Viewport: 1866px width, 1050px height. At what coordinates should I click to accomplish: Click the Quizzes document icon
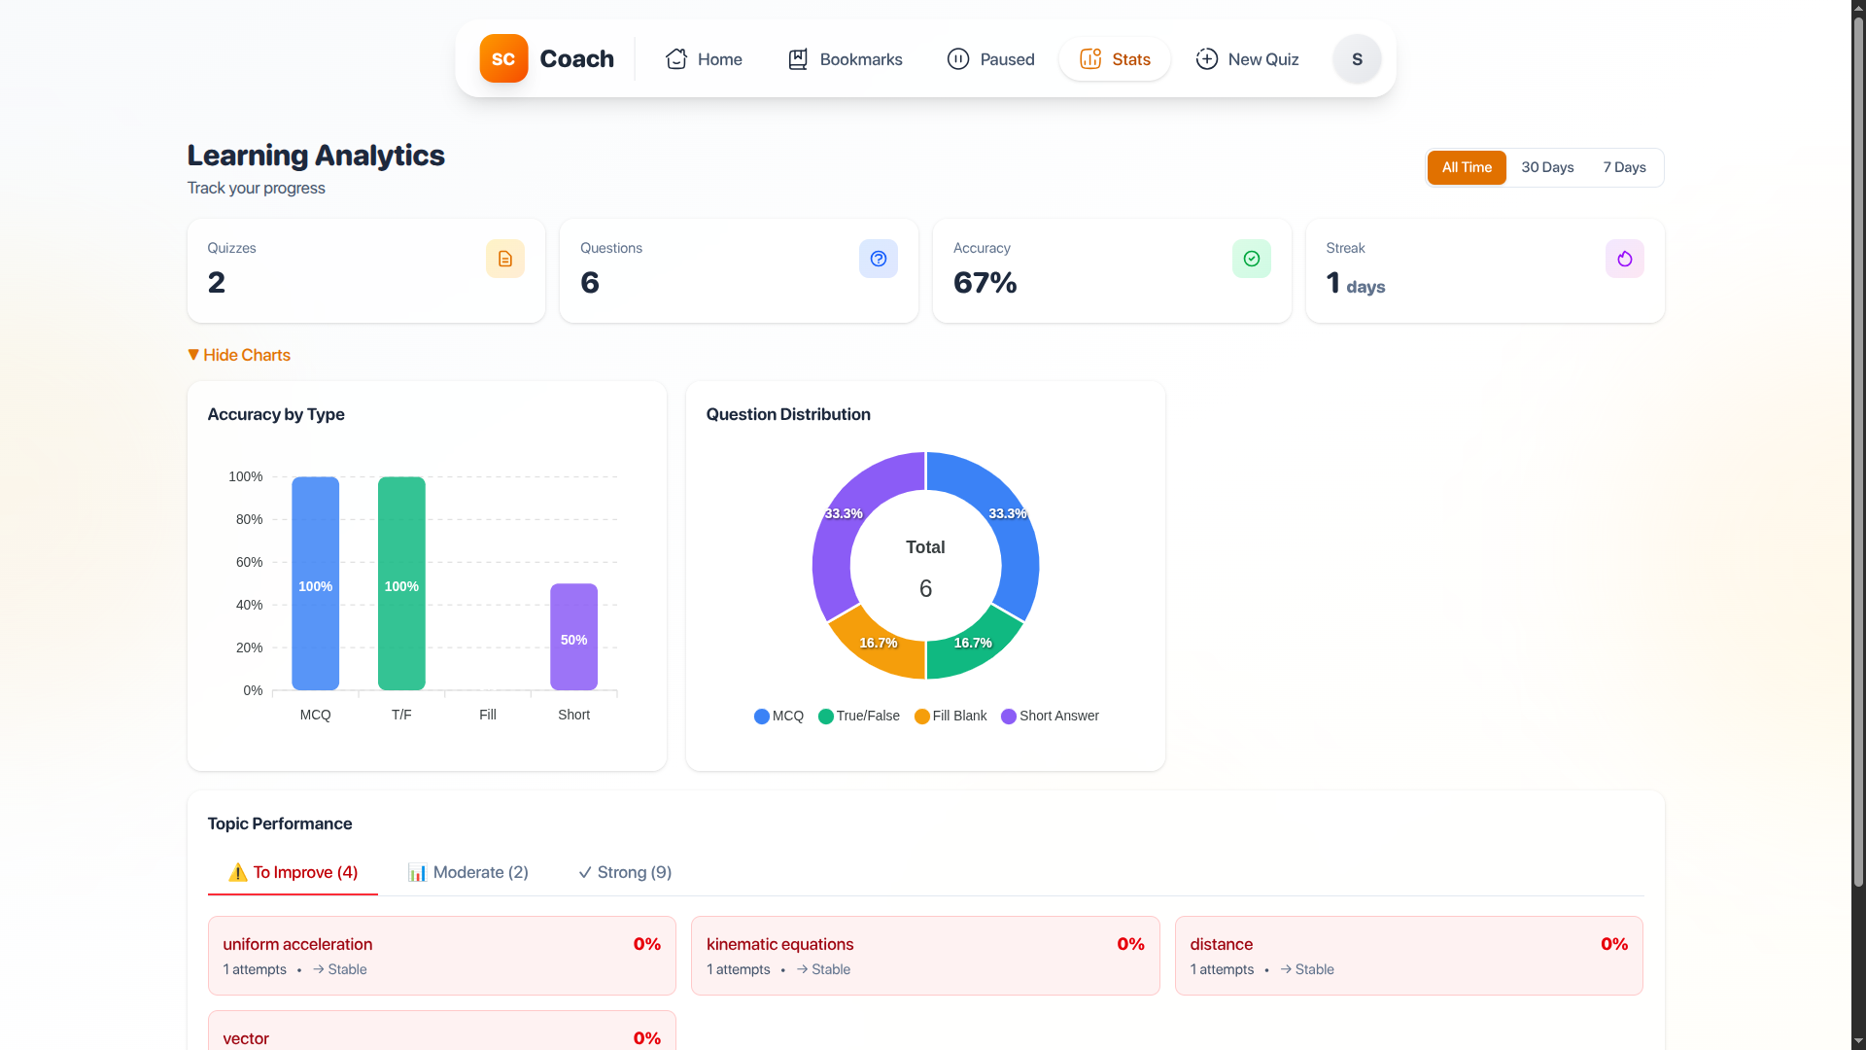click(504, 259)
